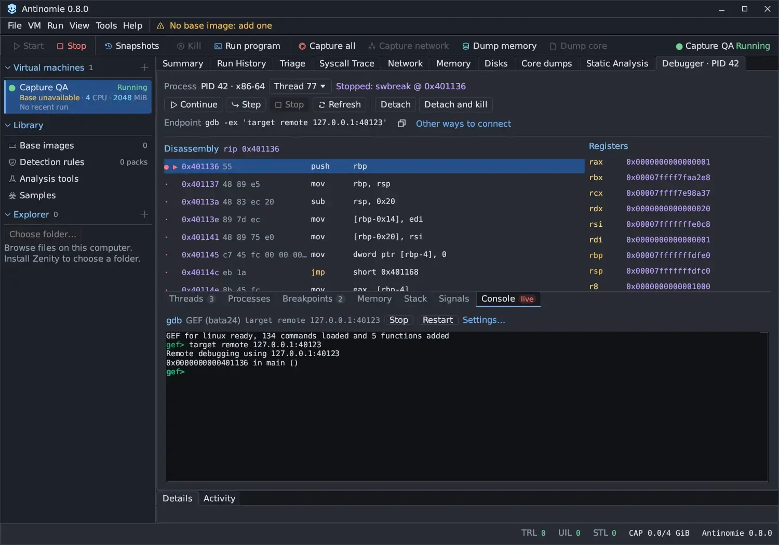
Task: Open the Memory tab in top tab bar
Action: tap(453, 63)
